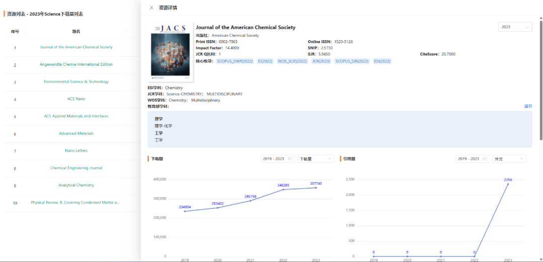Click the 2356 citation data point
543x262 pixels.
pos(508,184)
